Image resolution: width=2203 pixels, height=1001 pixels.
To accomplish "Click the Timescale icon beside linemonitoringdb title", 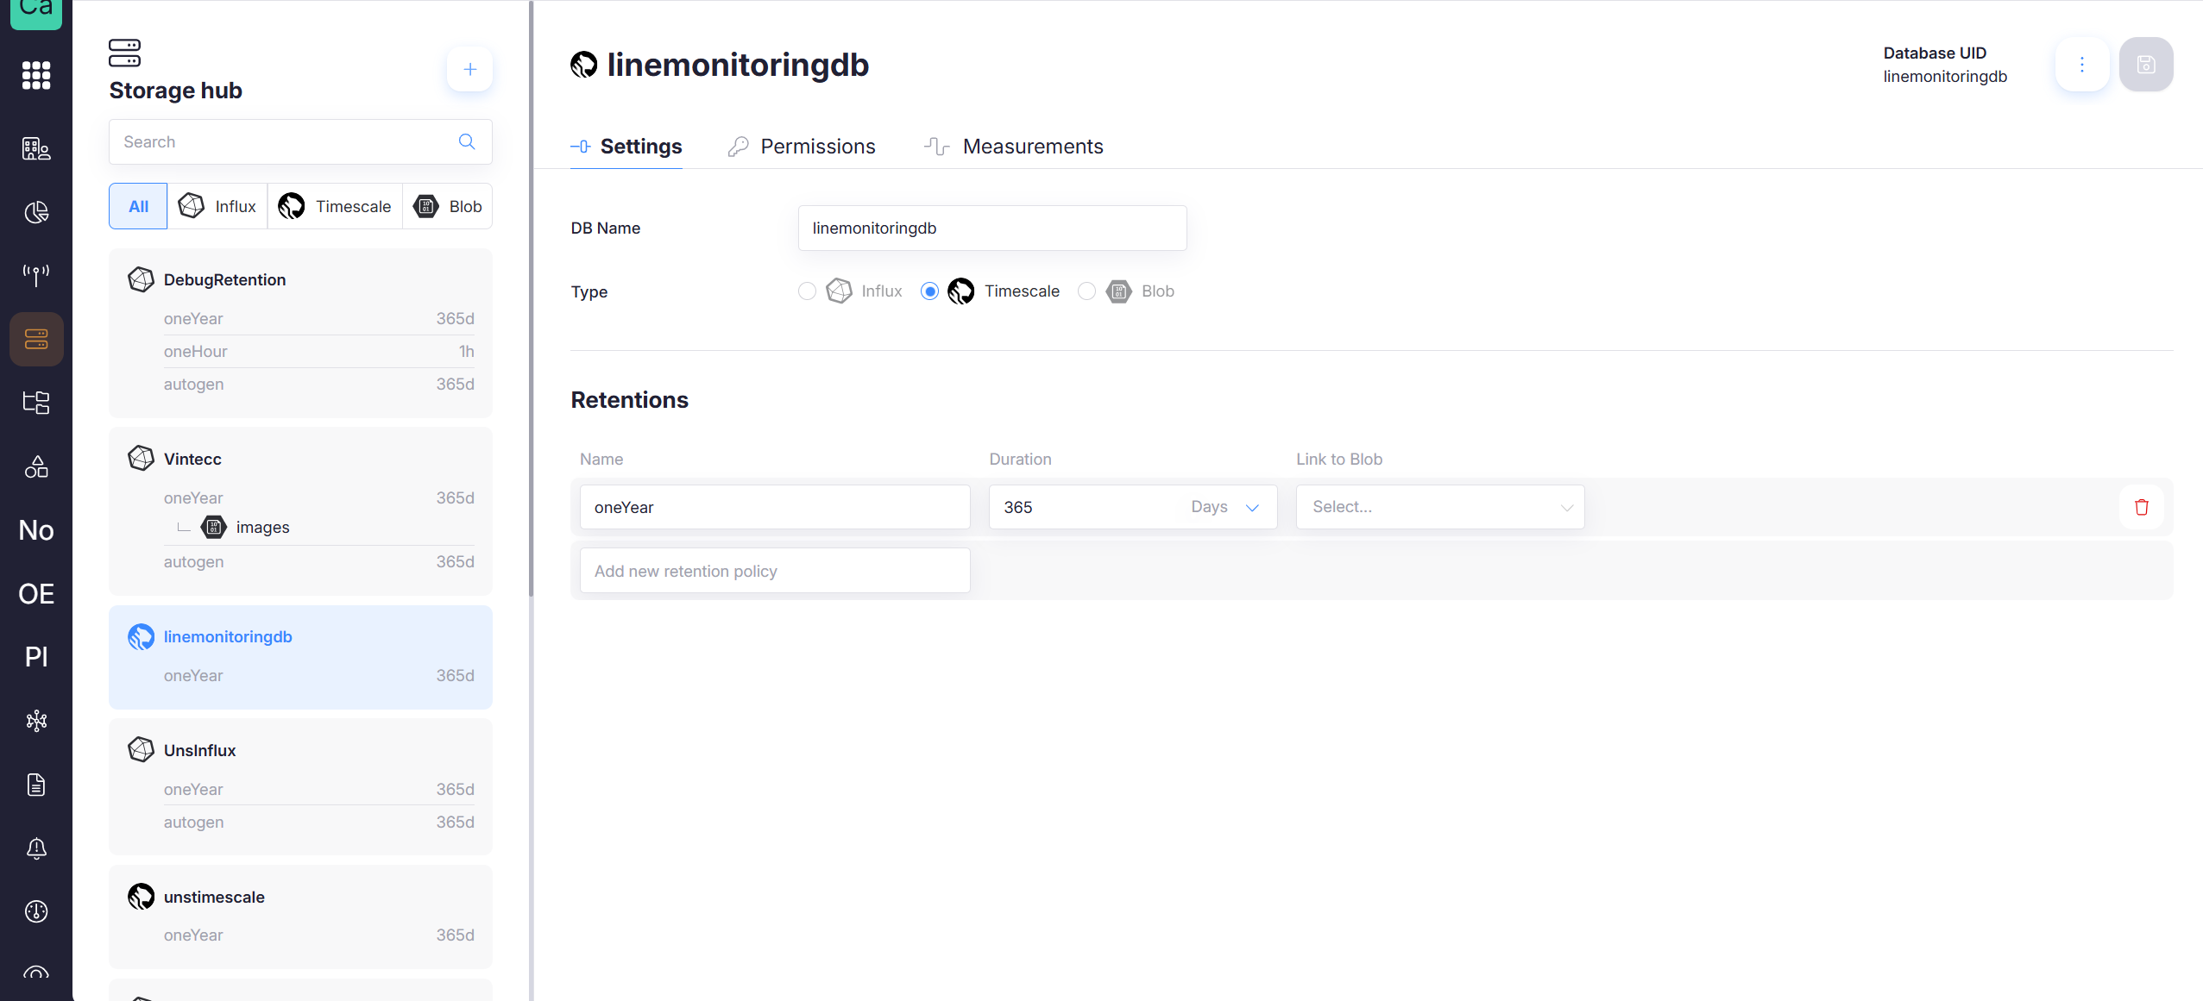I will [584, 65].
